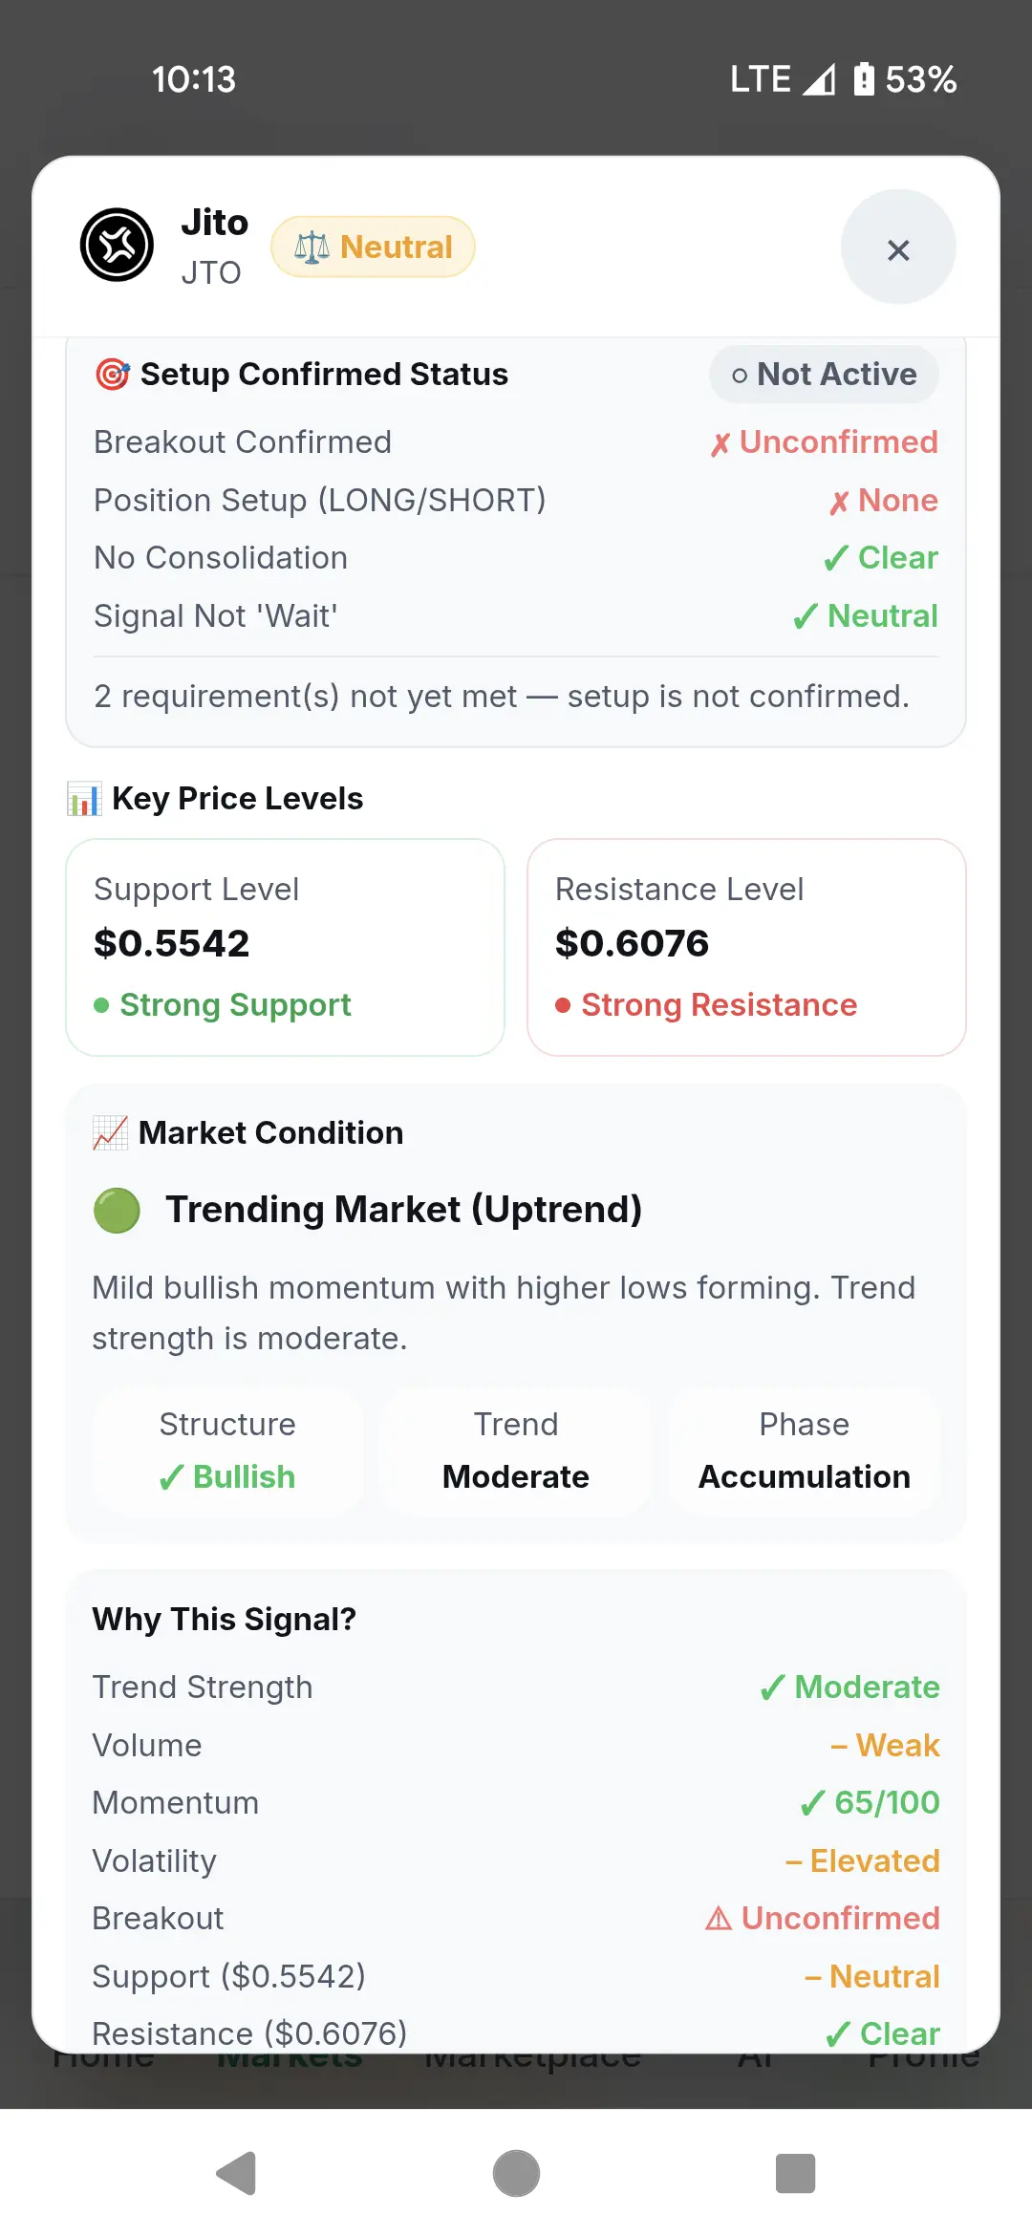Select the Trend Moderate tile
This screenshot has width=1032, height=2236.
pyautogui.click(x=516, y=1451)
